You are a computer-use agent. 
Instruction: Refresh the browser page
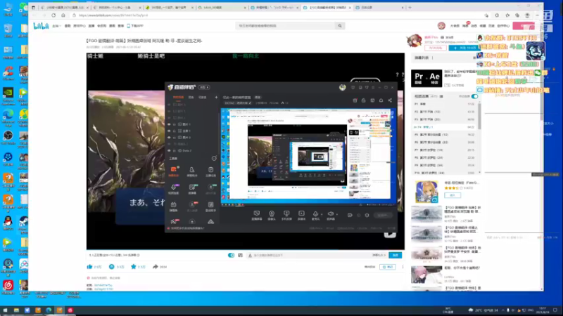[53, 15]
